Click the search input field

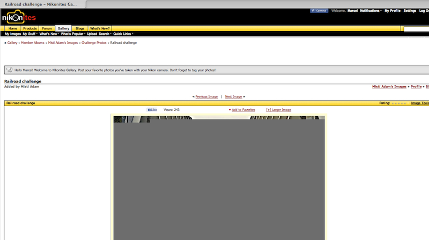416,29
